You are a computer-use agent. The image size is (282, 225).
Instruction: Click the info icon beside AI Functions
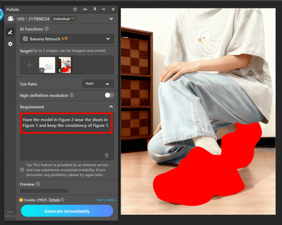[x=47, y=29]
